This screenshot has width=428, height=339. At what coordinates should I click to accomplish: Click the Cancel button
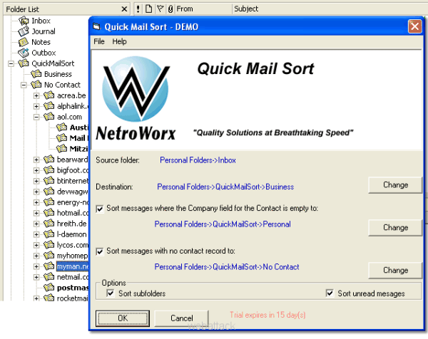pyautogui.click(x=181, y=318)
